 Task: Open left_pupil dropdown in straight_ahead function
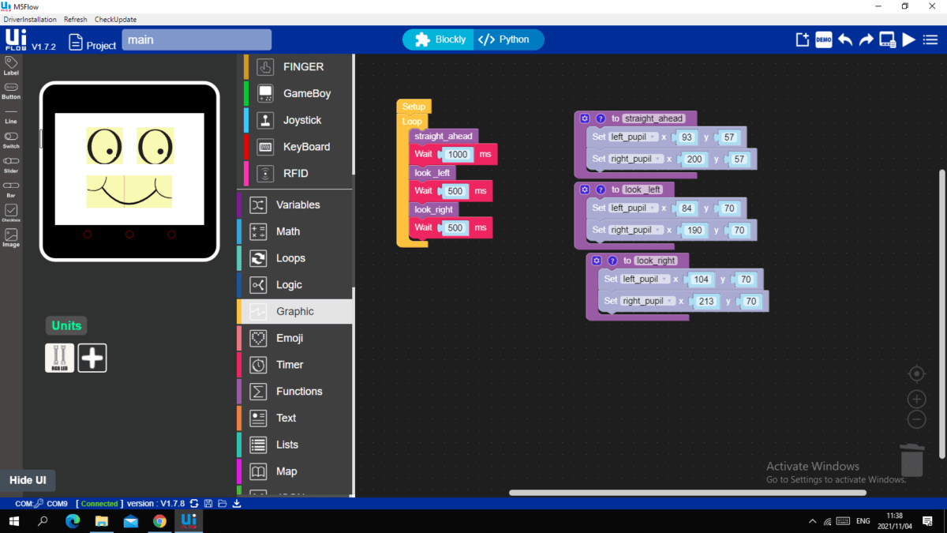point(632,137)
